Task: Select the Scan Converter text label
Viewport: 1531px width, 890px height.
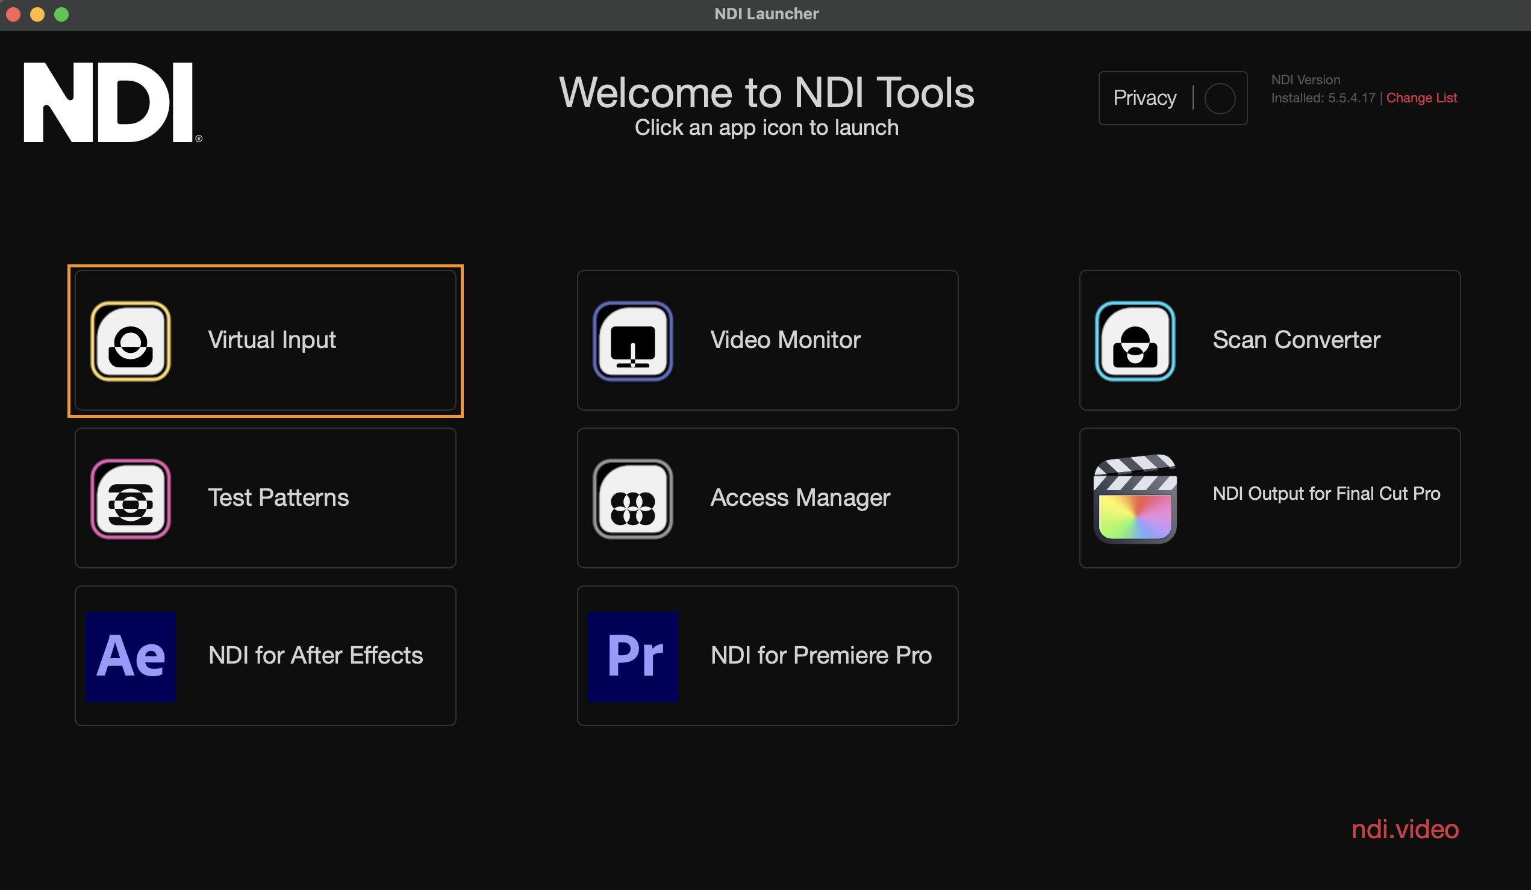Action: click(1296, 340)
